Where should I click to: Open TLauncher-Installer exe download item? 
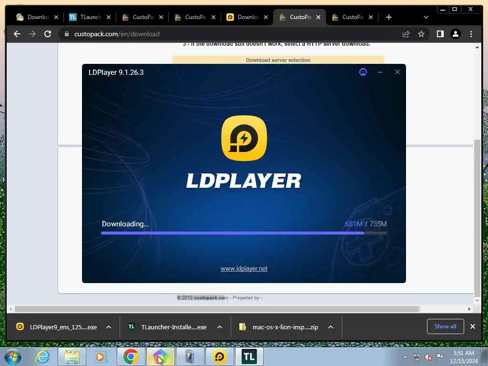(x=168, y=327)
